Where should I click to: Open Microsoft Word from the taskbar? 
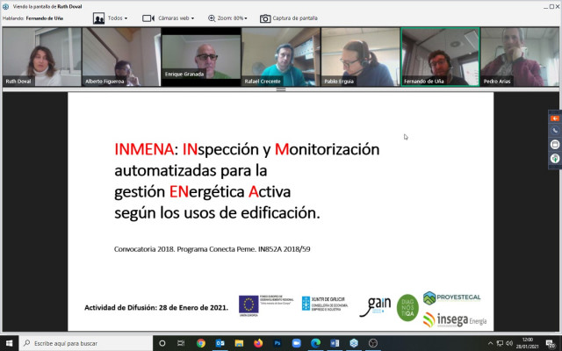point(335,343)
